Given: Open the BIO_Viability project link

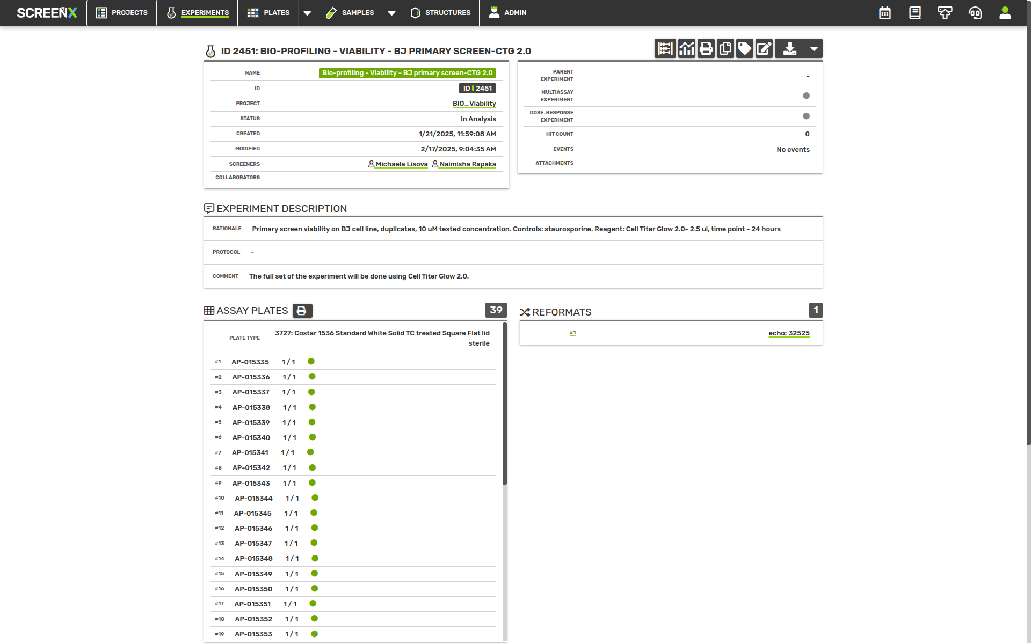Looking at the screenshot, I should (x=474, y=104).
